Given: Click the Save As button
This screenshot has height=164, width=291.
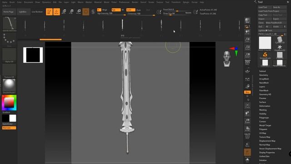Looking at the screenshot, I should tap(280, 7).
